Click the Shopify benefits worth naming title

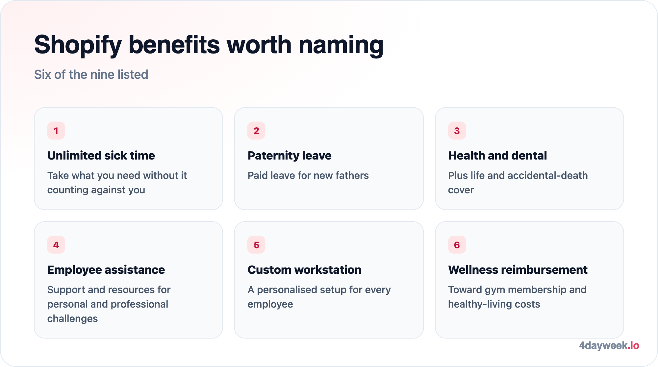click(209, 45)
